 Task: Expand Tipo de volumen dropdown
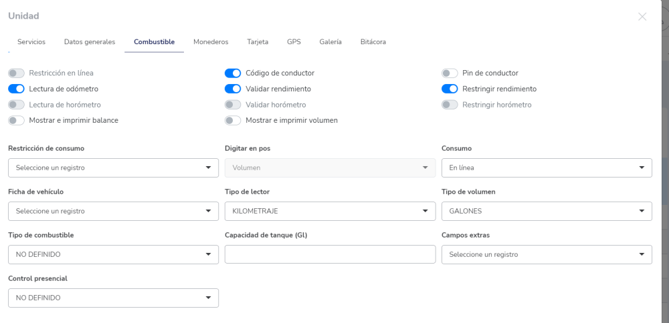(x=547, y=212)
